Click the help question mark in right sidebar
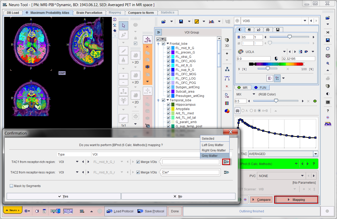The width and height of the screenshot is (337, 219). 328,111
